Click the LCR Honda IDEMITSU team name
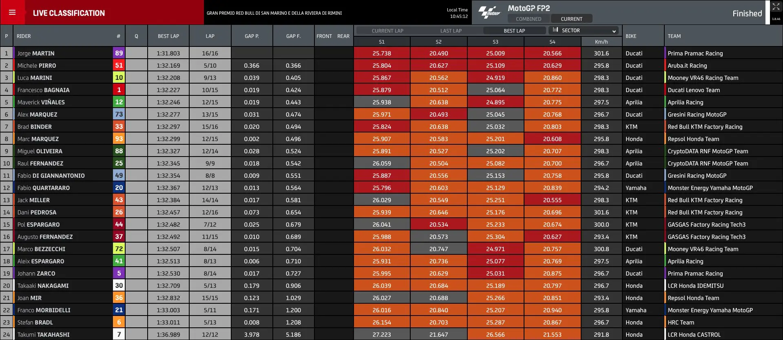Viewport: 783px width, 340px height. 695,286
